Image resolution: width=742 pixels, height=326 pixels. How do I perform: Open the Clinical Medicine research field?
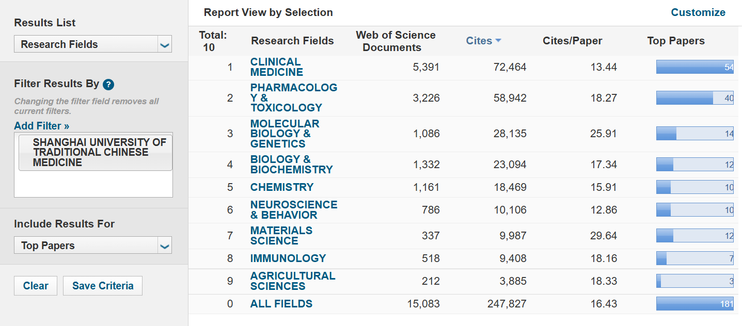click(277, 67)
